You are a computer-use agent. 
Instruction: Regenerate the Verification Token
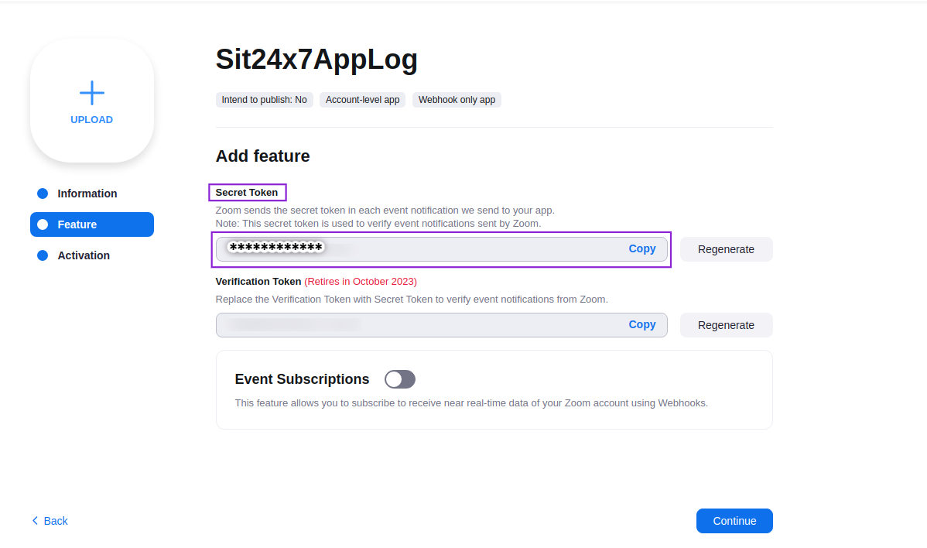[726, 325]
